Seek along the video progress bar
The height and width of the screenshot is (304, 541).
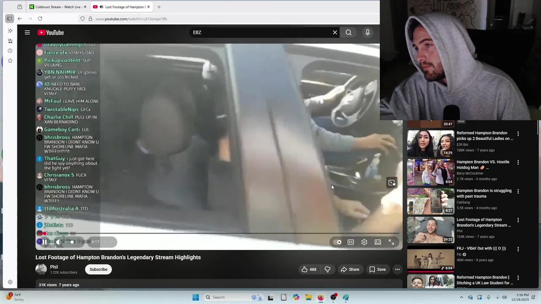tap(219, 233)
